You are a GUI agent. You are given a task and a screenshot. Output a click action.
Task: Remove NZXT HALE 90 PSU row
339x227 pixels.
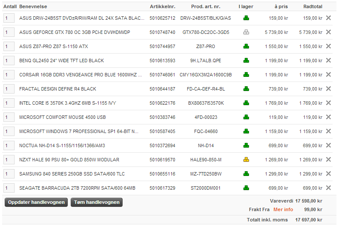328,160
